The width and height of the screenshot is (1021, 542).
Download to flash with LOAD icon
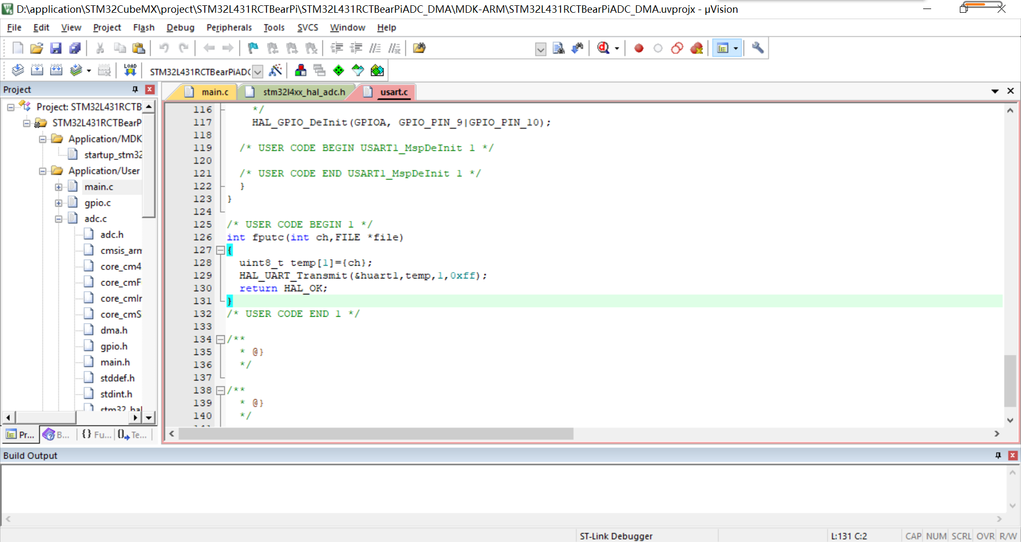(x=130, y=70)
